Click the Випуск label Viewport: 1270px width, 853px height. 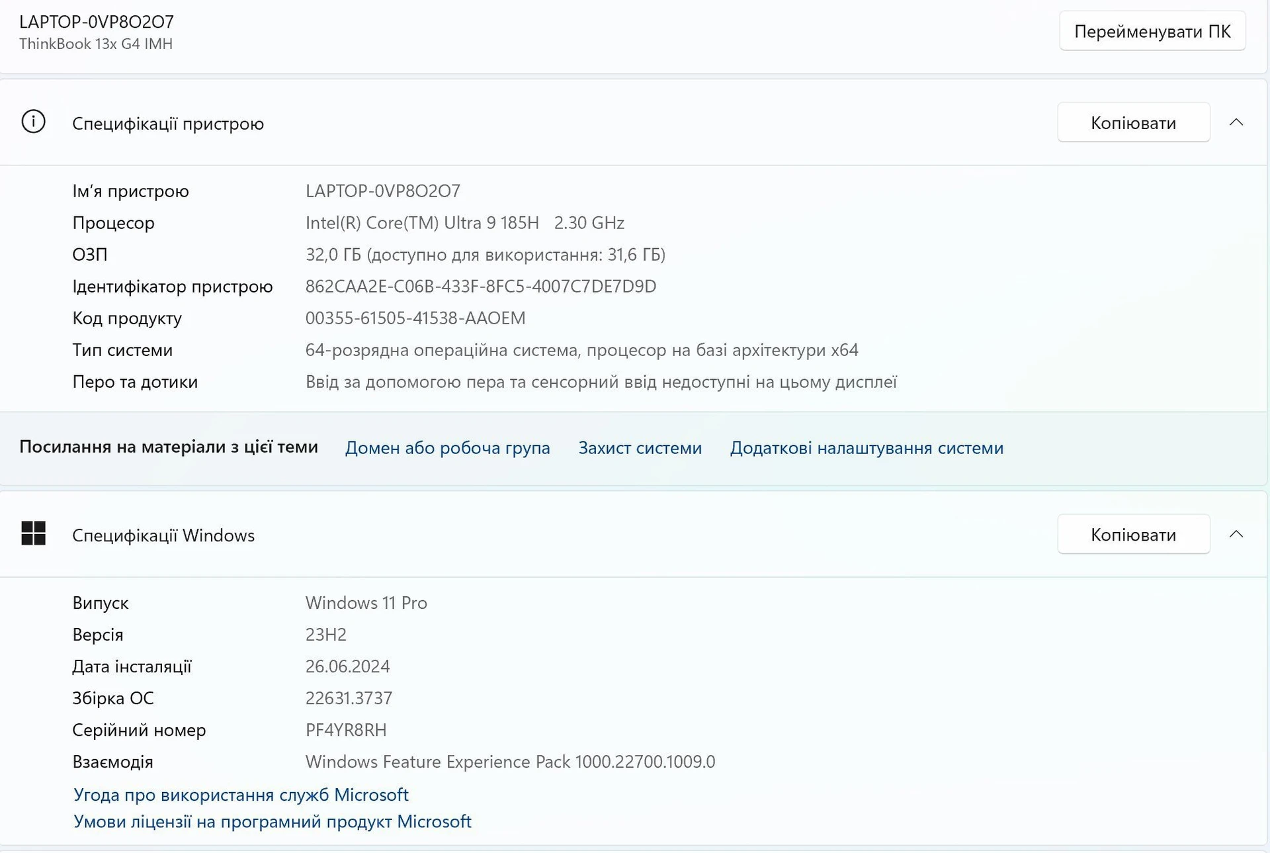click(x=101, y=603)
